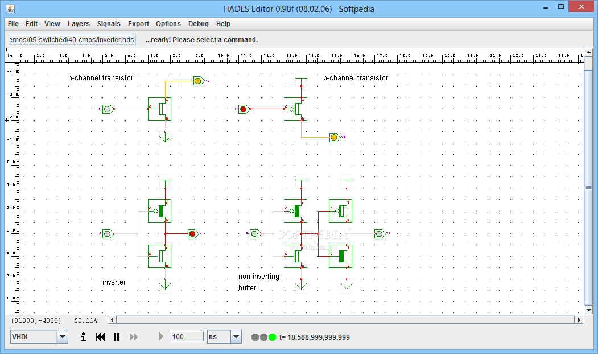Viewport: 598px width, 354px height.
Task: Click the 100 time step input field
Action: (187, 336)
